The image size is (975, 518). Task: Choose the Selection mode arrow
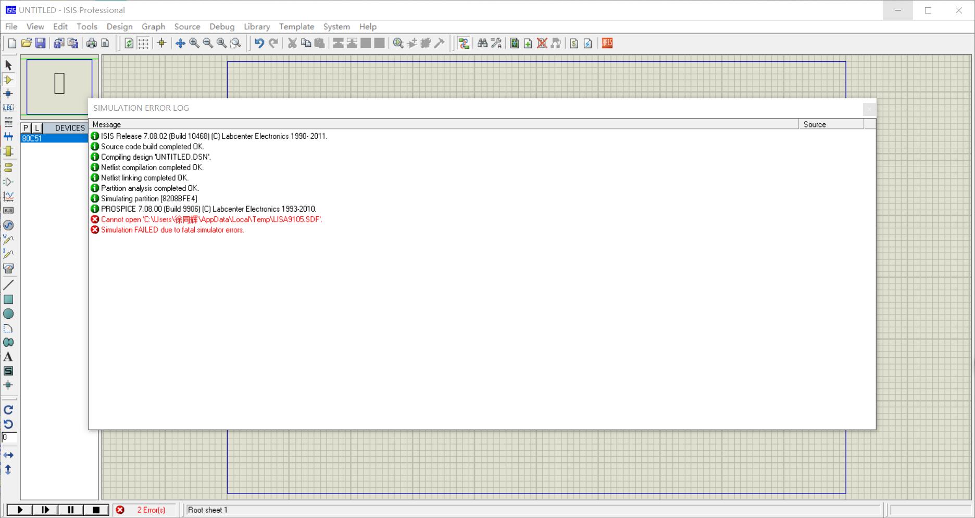click(8, 65)
